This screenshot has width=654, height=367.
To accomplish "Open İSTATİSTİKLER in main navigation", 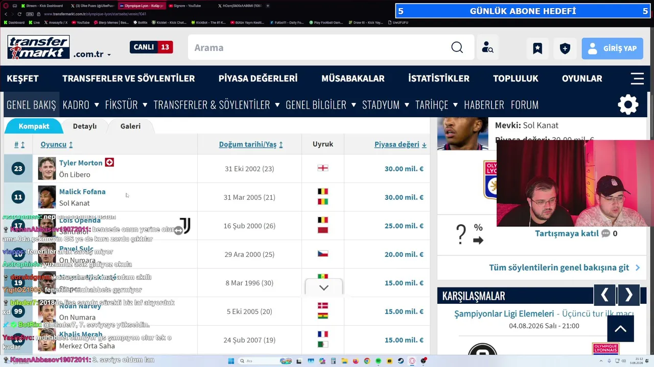I will (x=439, y=78).
